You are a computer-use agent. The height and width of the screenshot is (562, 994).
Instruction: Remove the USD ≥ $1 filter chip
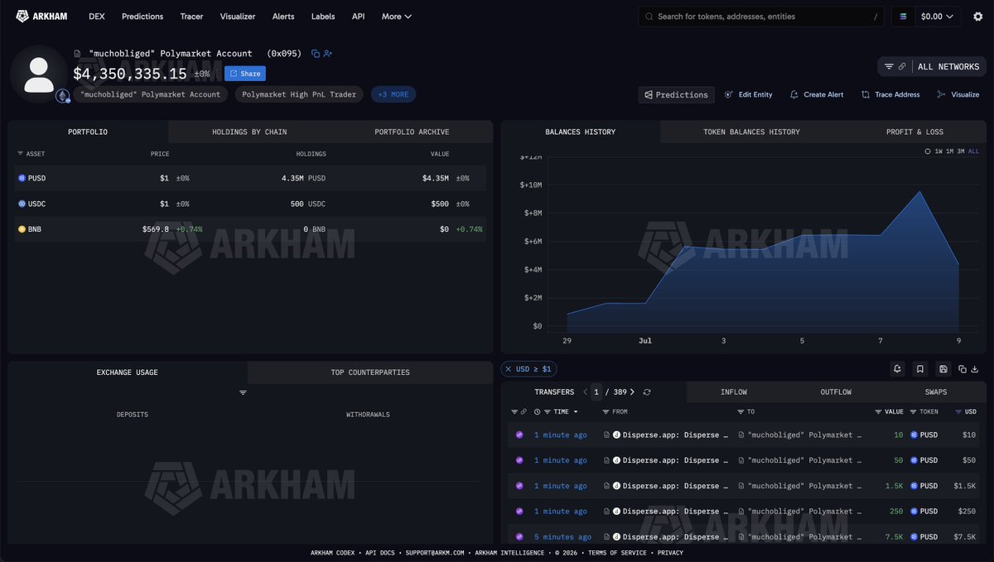point(508,369)
